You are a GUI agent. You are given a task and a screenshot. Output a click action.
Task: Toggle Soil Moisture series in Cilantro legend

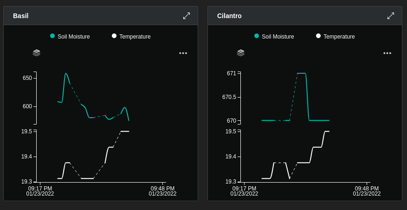click(274, 36)
